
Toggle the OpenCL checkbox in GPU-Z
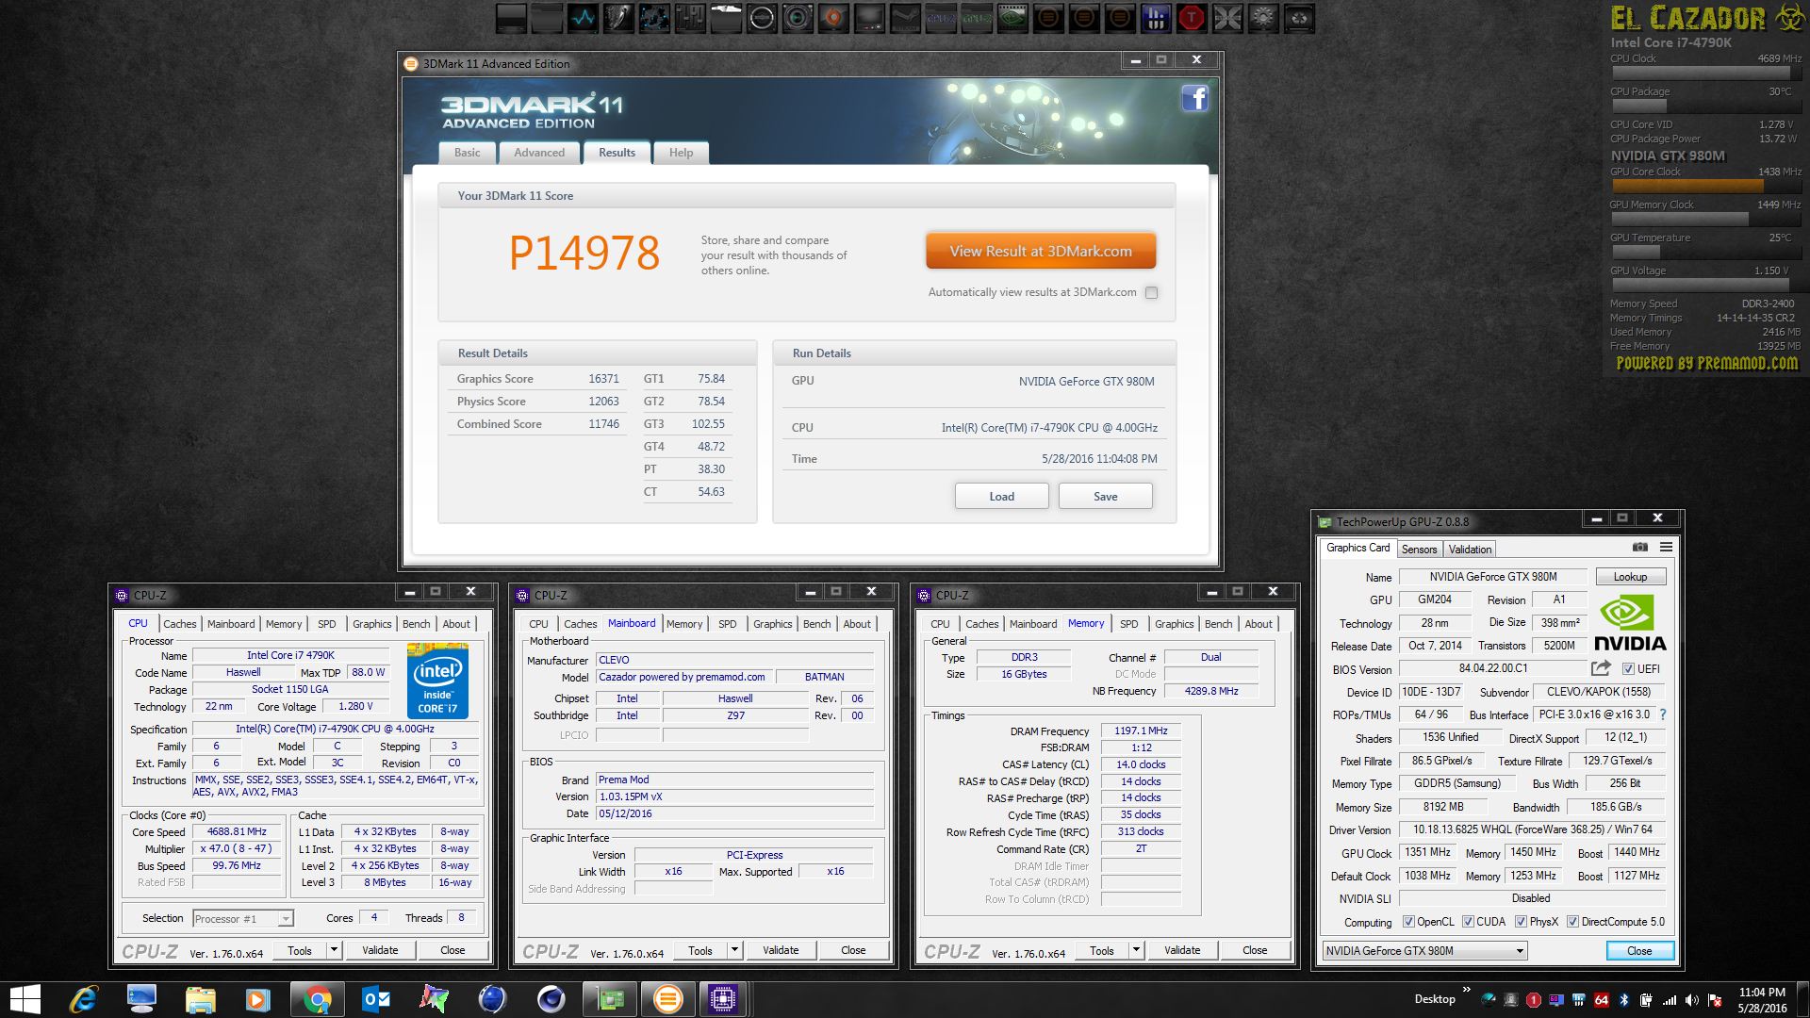(x=1408, y=922)
